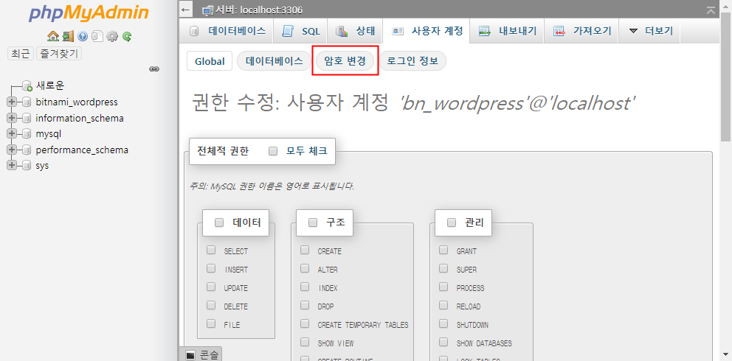The image size is (732, 361).
Task: Expand the information_schema tree node
Action: [11, 118]
